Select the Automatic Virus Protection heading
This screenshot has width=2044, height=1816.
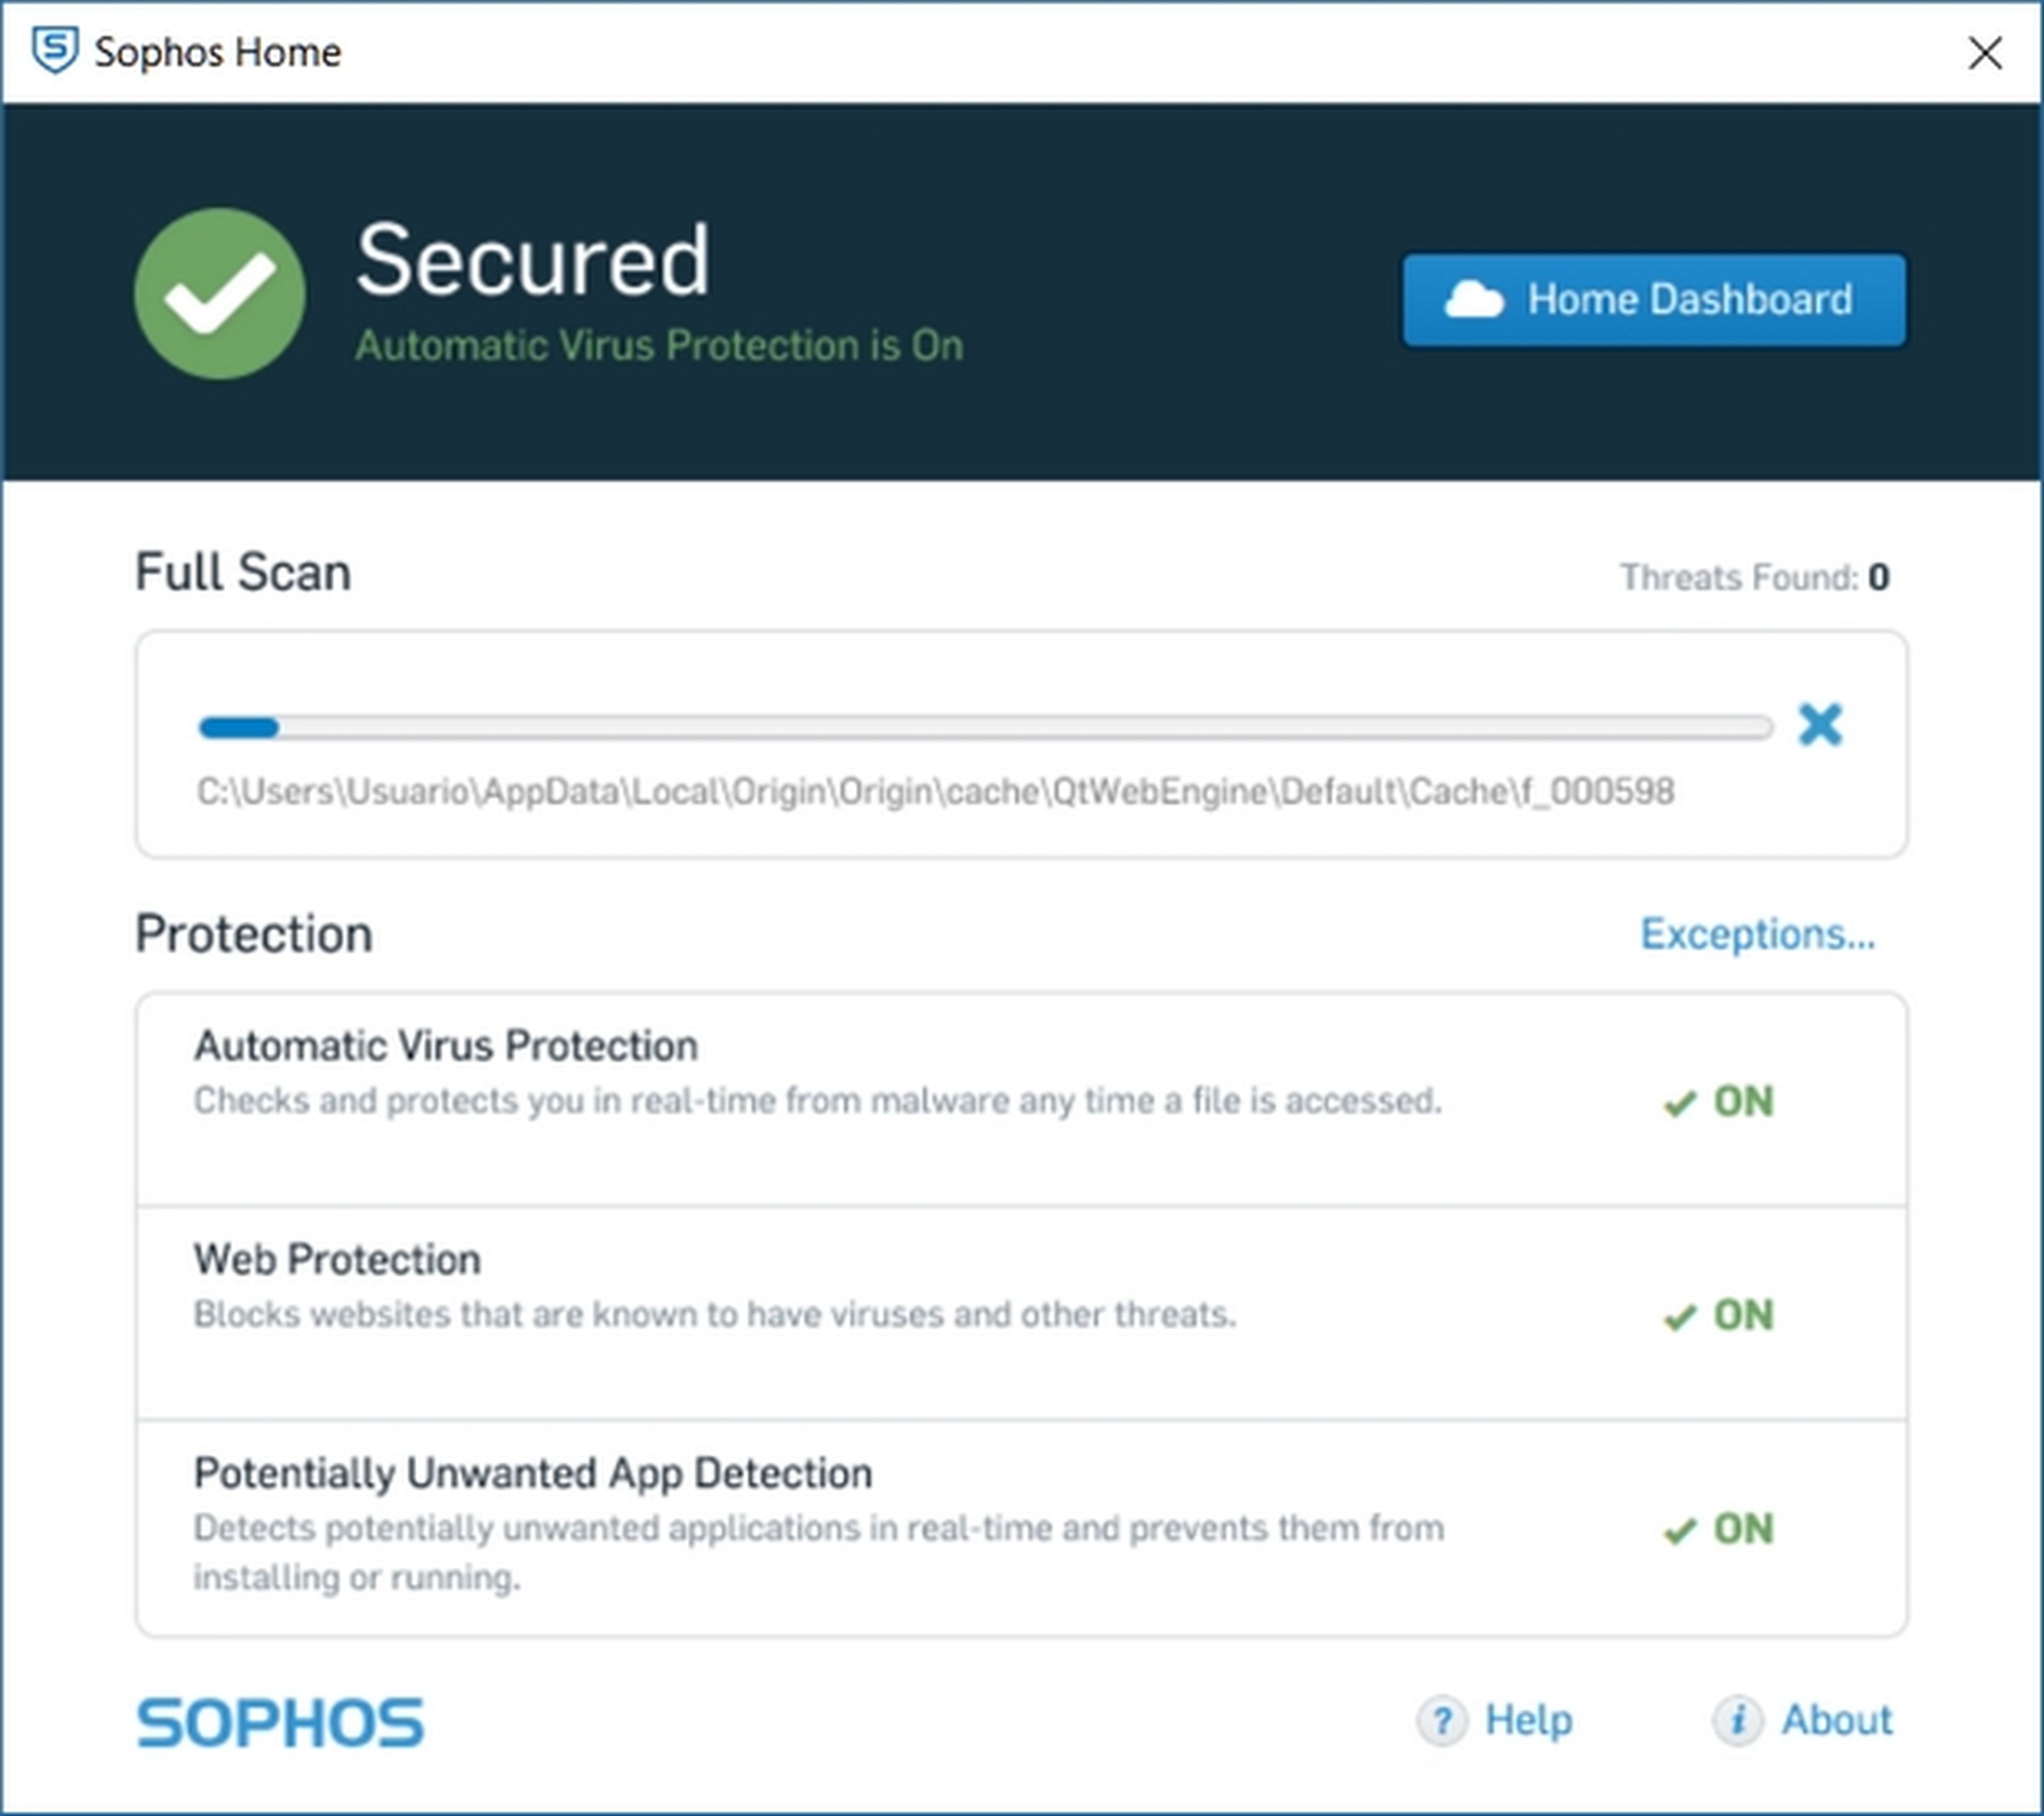446,1046
